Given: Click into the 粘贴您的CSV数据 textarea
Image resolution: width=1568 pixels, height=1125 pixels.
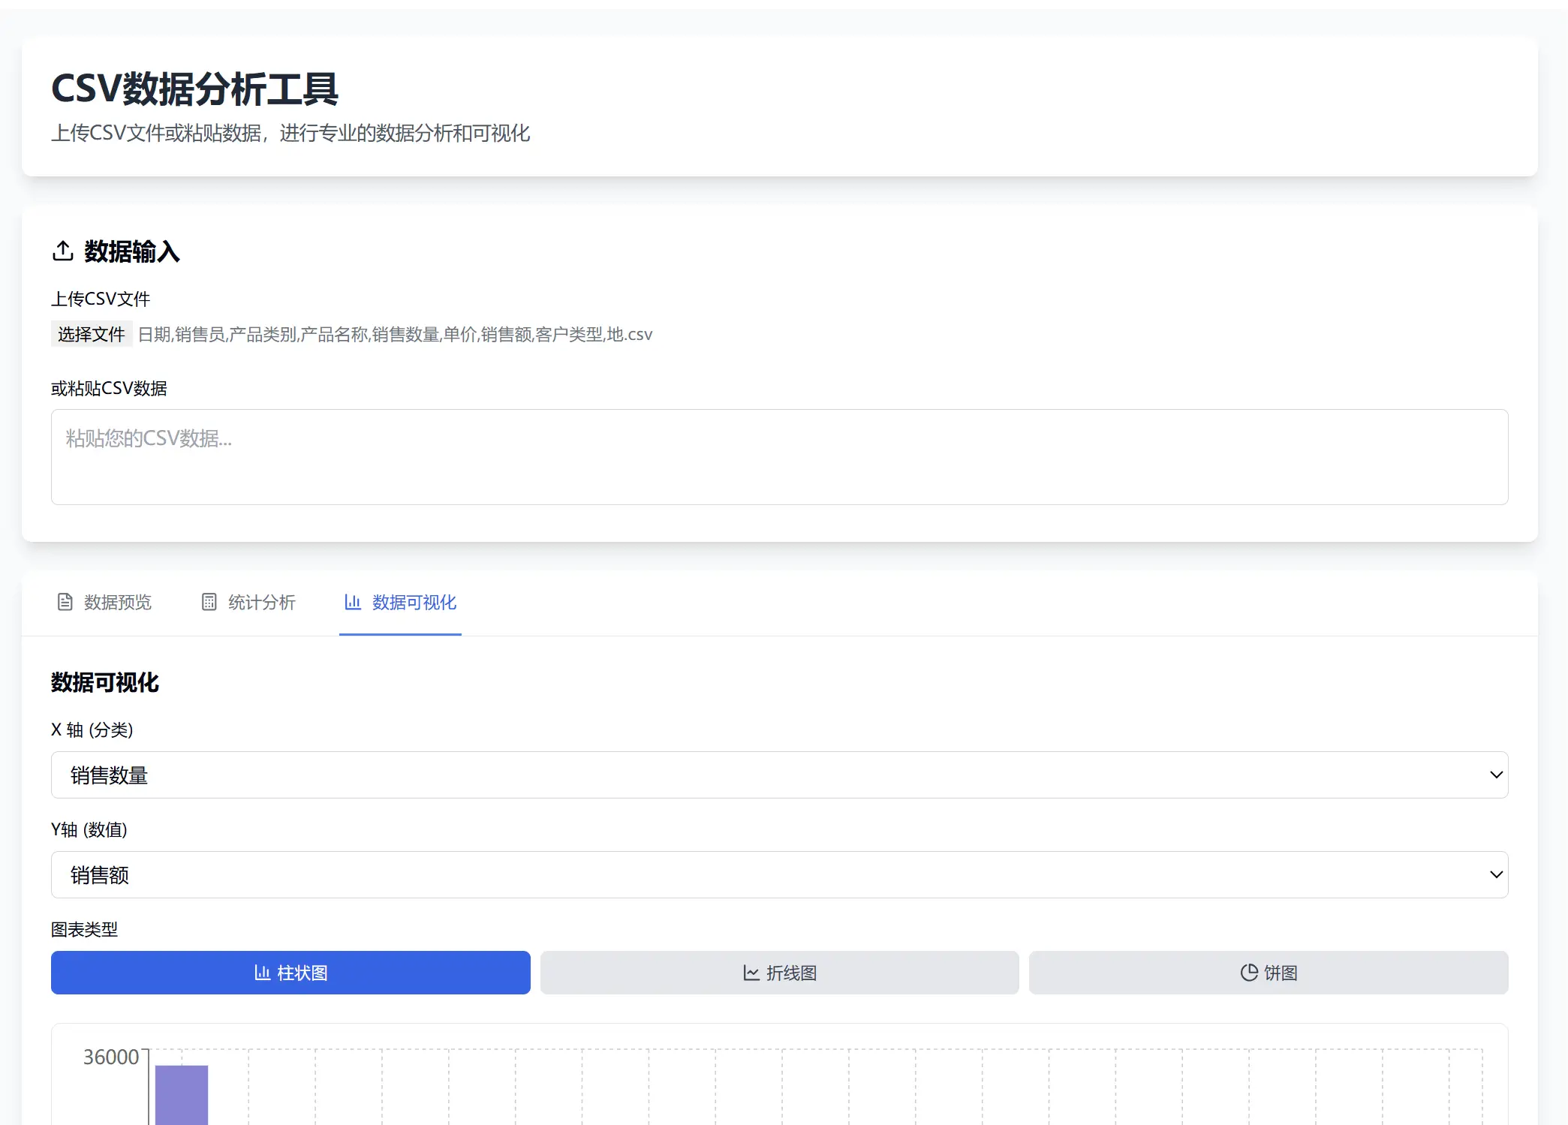Looking at the screenshot, I should pos(779,456).
